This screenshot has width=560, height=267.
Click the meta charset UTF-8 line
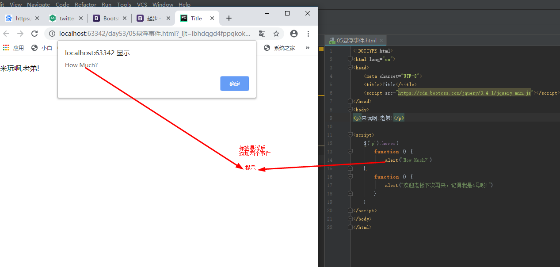[x=393, y=76]
